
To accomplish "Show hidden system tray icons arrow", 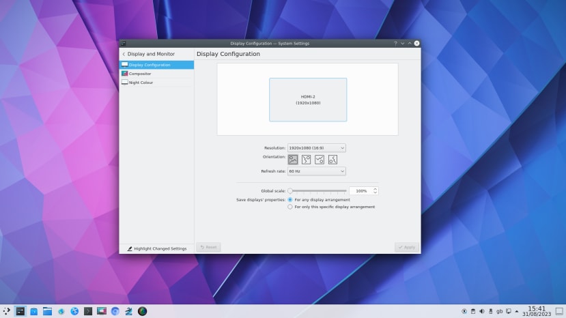I will click(x=517, y=311).
